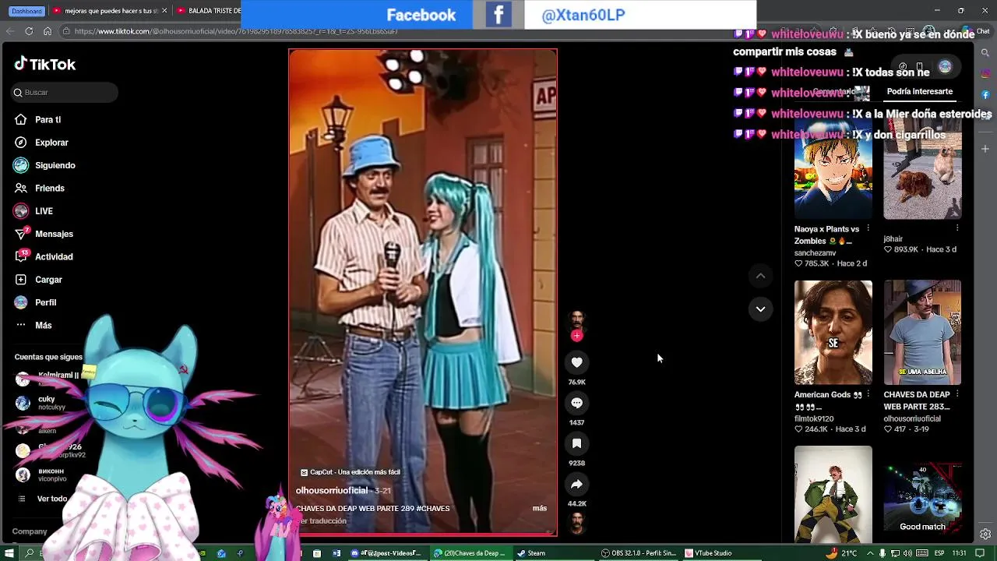Click the #CHAVES caption text
Viewport: 997px width, 561px height.
[x=433, y=509]
